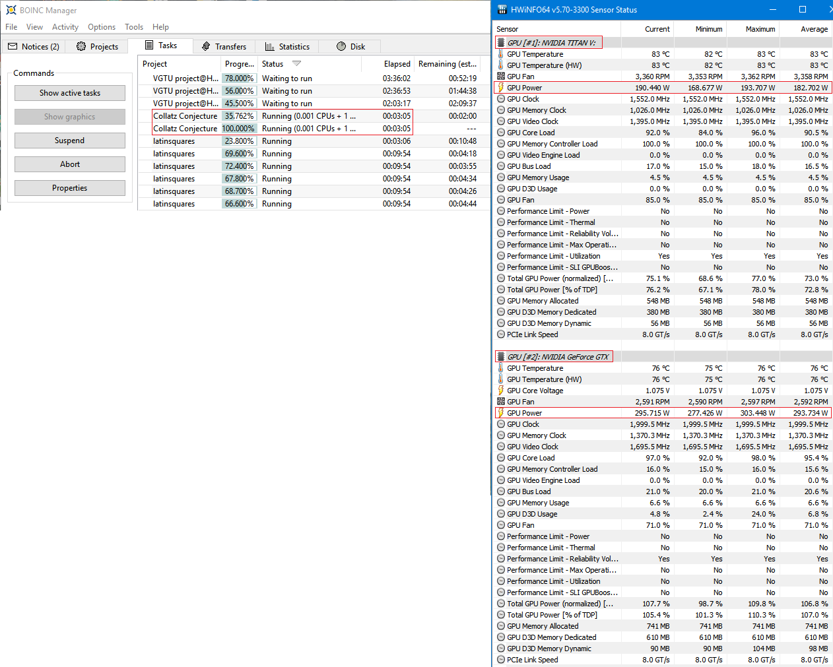Sort tasks by the Remaining (est...) column header
The width and height of the screenshot is (833, 667).
tap(448, 64)
